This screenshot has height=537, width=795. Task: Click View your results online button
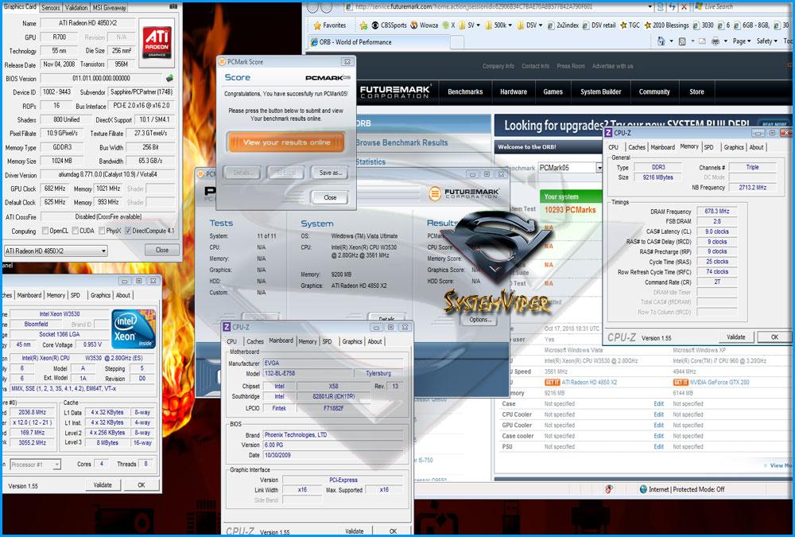click(x=286, y=142)
